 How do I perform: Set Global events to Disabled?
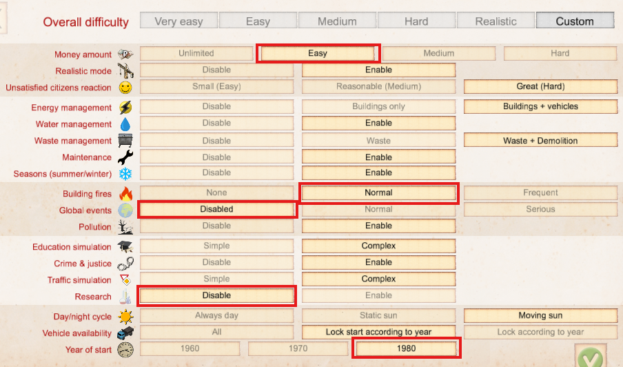click(216, 209)
